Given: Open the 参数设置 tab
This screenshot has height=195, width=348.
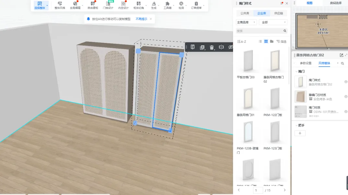Looking at the screenshot, I should [305, 63].
